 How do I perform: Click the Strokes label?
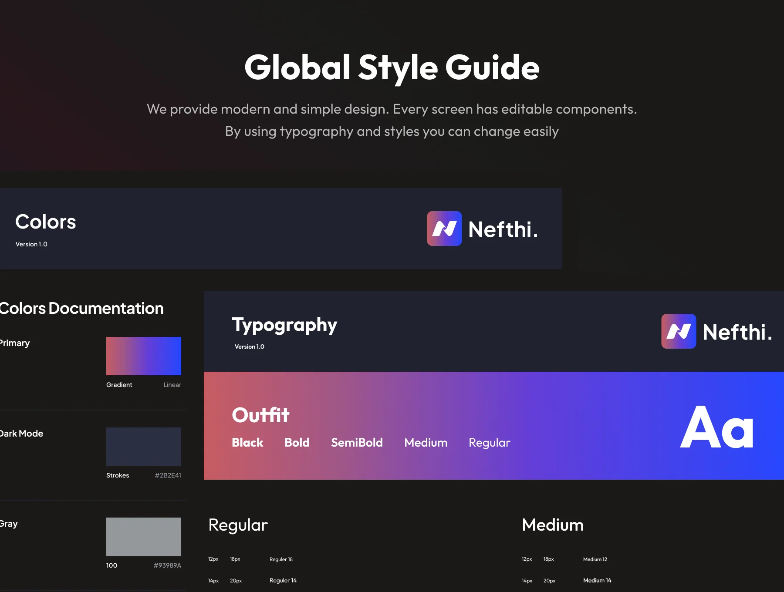(x=118, y=475)
